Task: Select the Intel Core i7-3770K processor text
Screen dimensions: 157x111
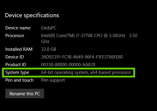Action: 83,36
